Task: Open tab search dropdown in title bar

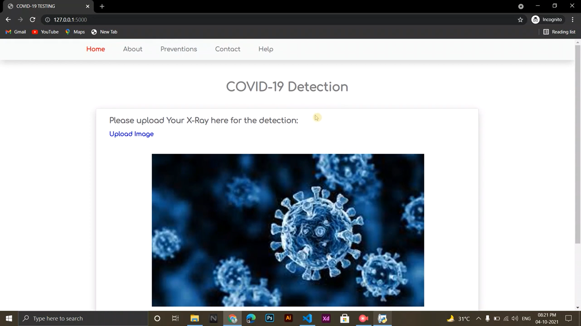Action: tap(521, 6)
